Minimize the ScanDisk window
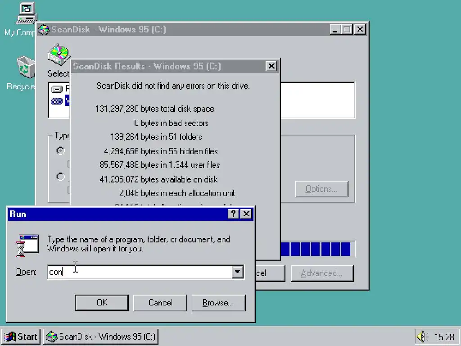This screenshot has width=461, height=346. click(x=335, y=29)
